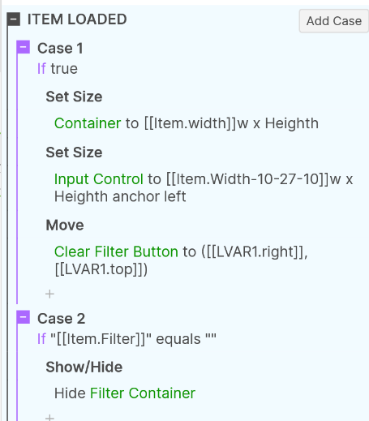This screenshot has width=369, height=421.
Task: Edit the Item.Filter equals condition
Action: pos(127,339)
